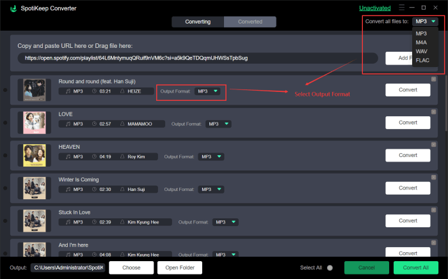Click the Open Folder button

[180, 268]
